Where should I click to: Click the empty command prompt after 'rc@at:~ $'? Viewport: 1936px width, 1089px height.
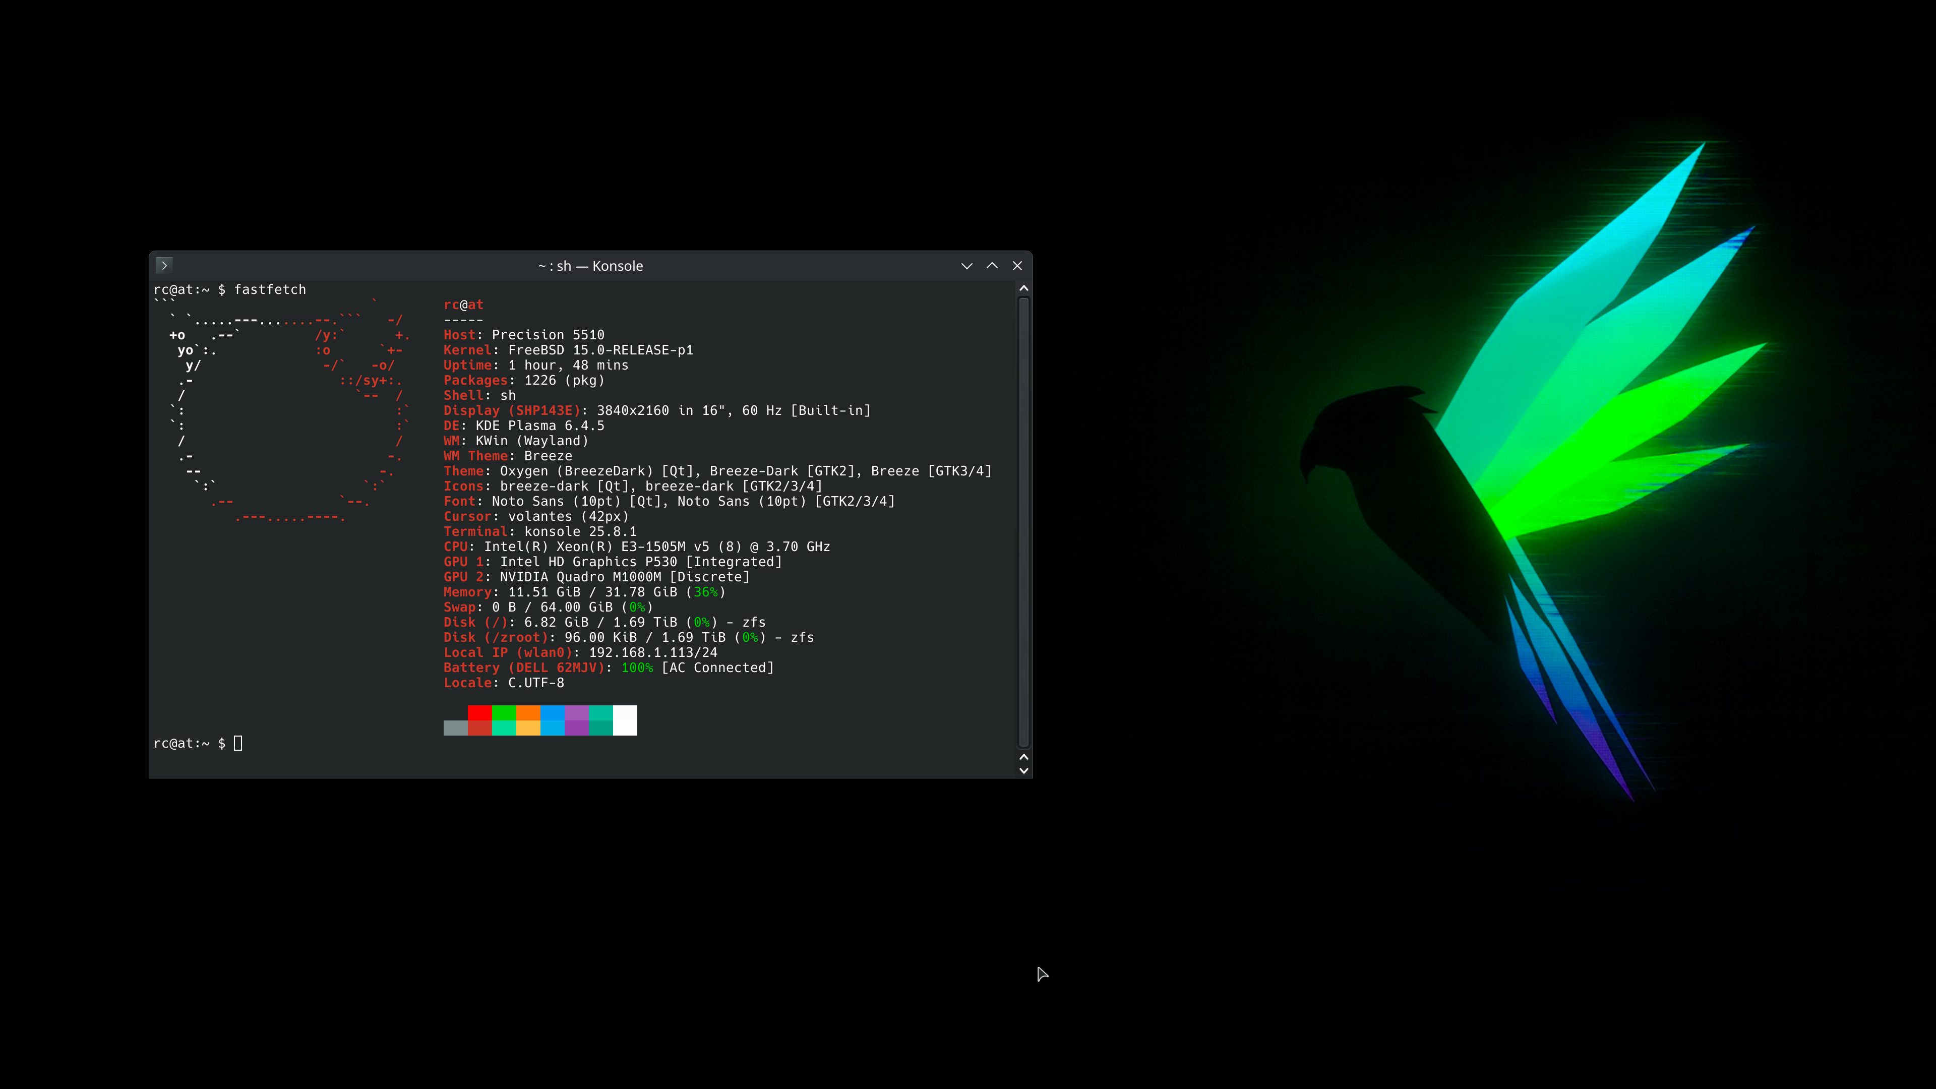tap(239, 743)
